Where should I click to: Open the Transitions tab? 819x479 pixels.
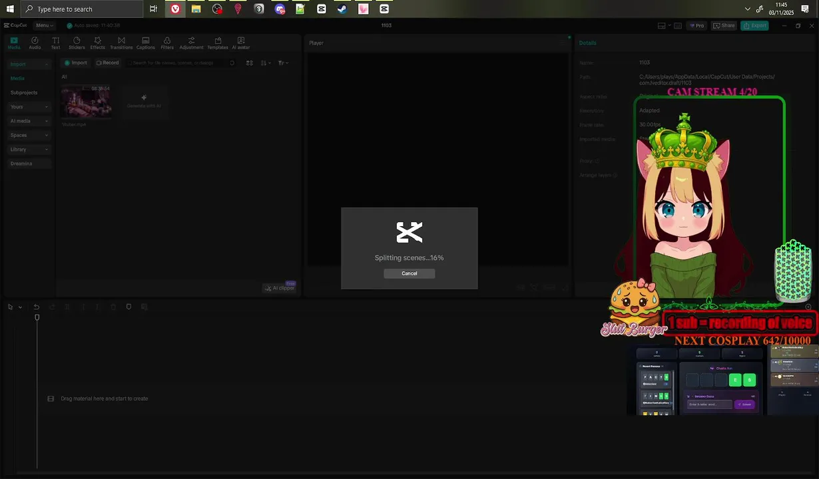121,43
